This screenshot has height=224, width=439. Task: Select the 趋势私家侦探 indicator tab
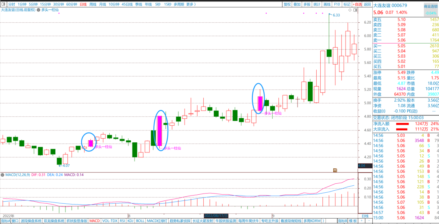(x=180, y=221)
